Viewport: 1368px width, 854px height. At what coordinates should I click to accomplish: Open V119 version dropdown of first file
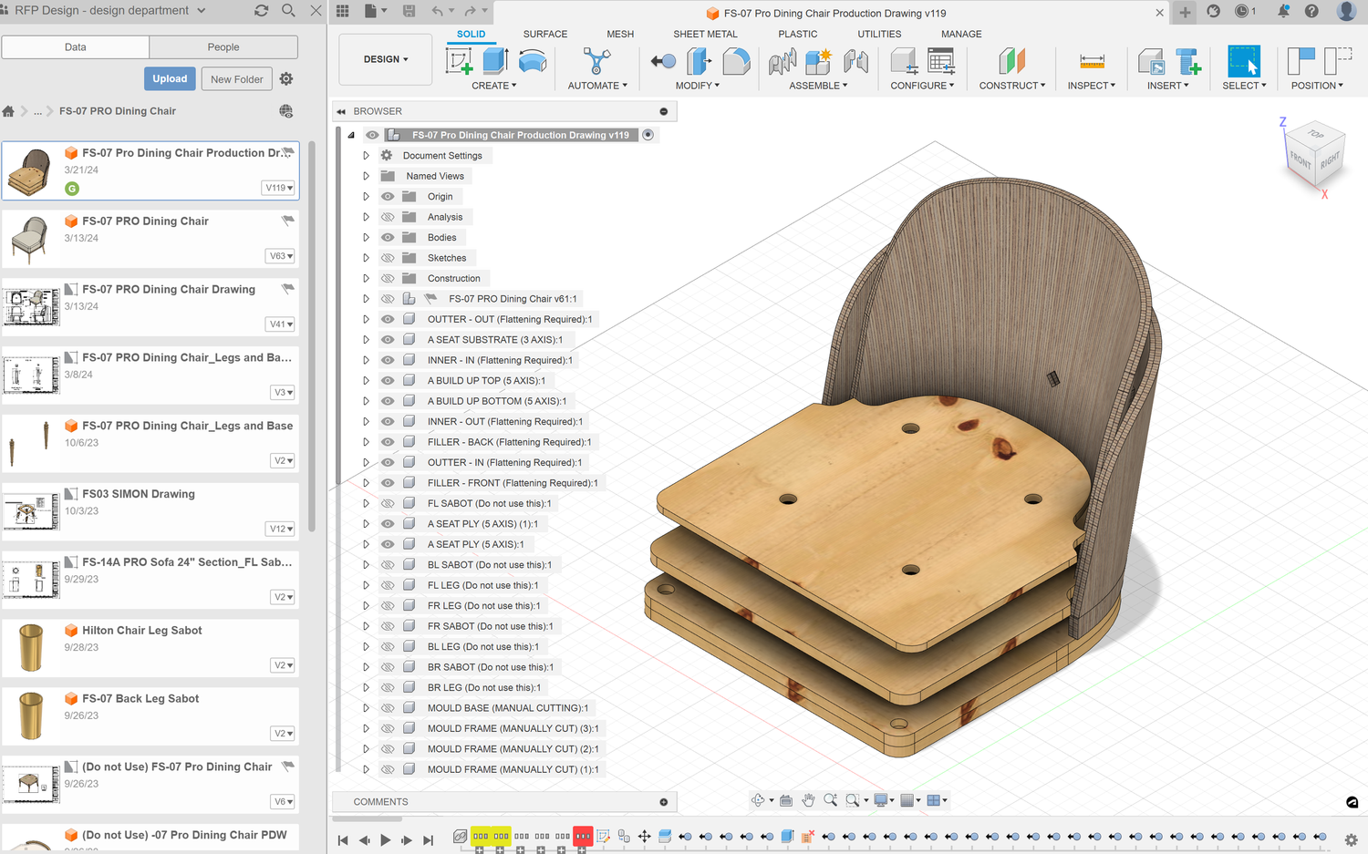(x=279, y=188)
